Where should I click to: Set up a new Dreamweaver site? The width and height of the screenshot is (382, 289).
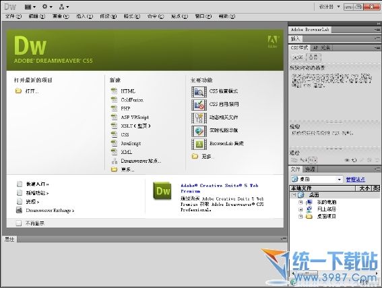tap(141, 161)
